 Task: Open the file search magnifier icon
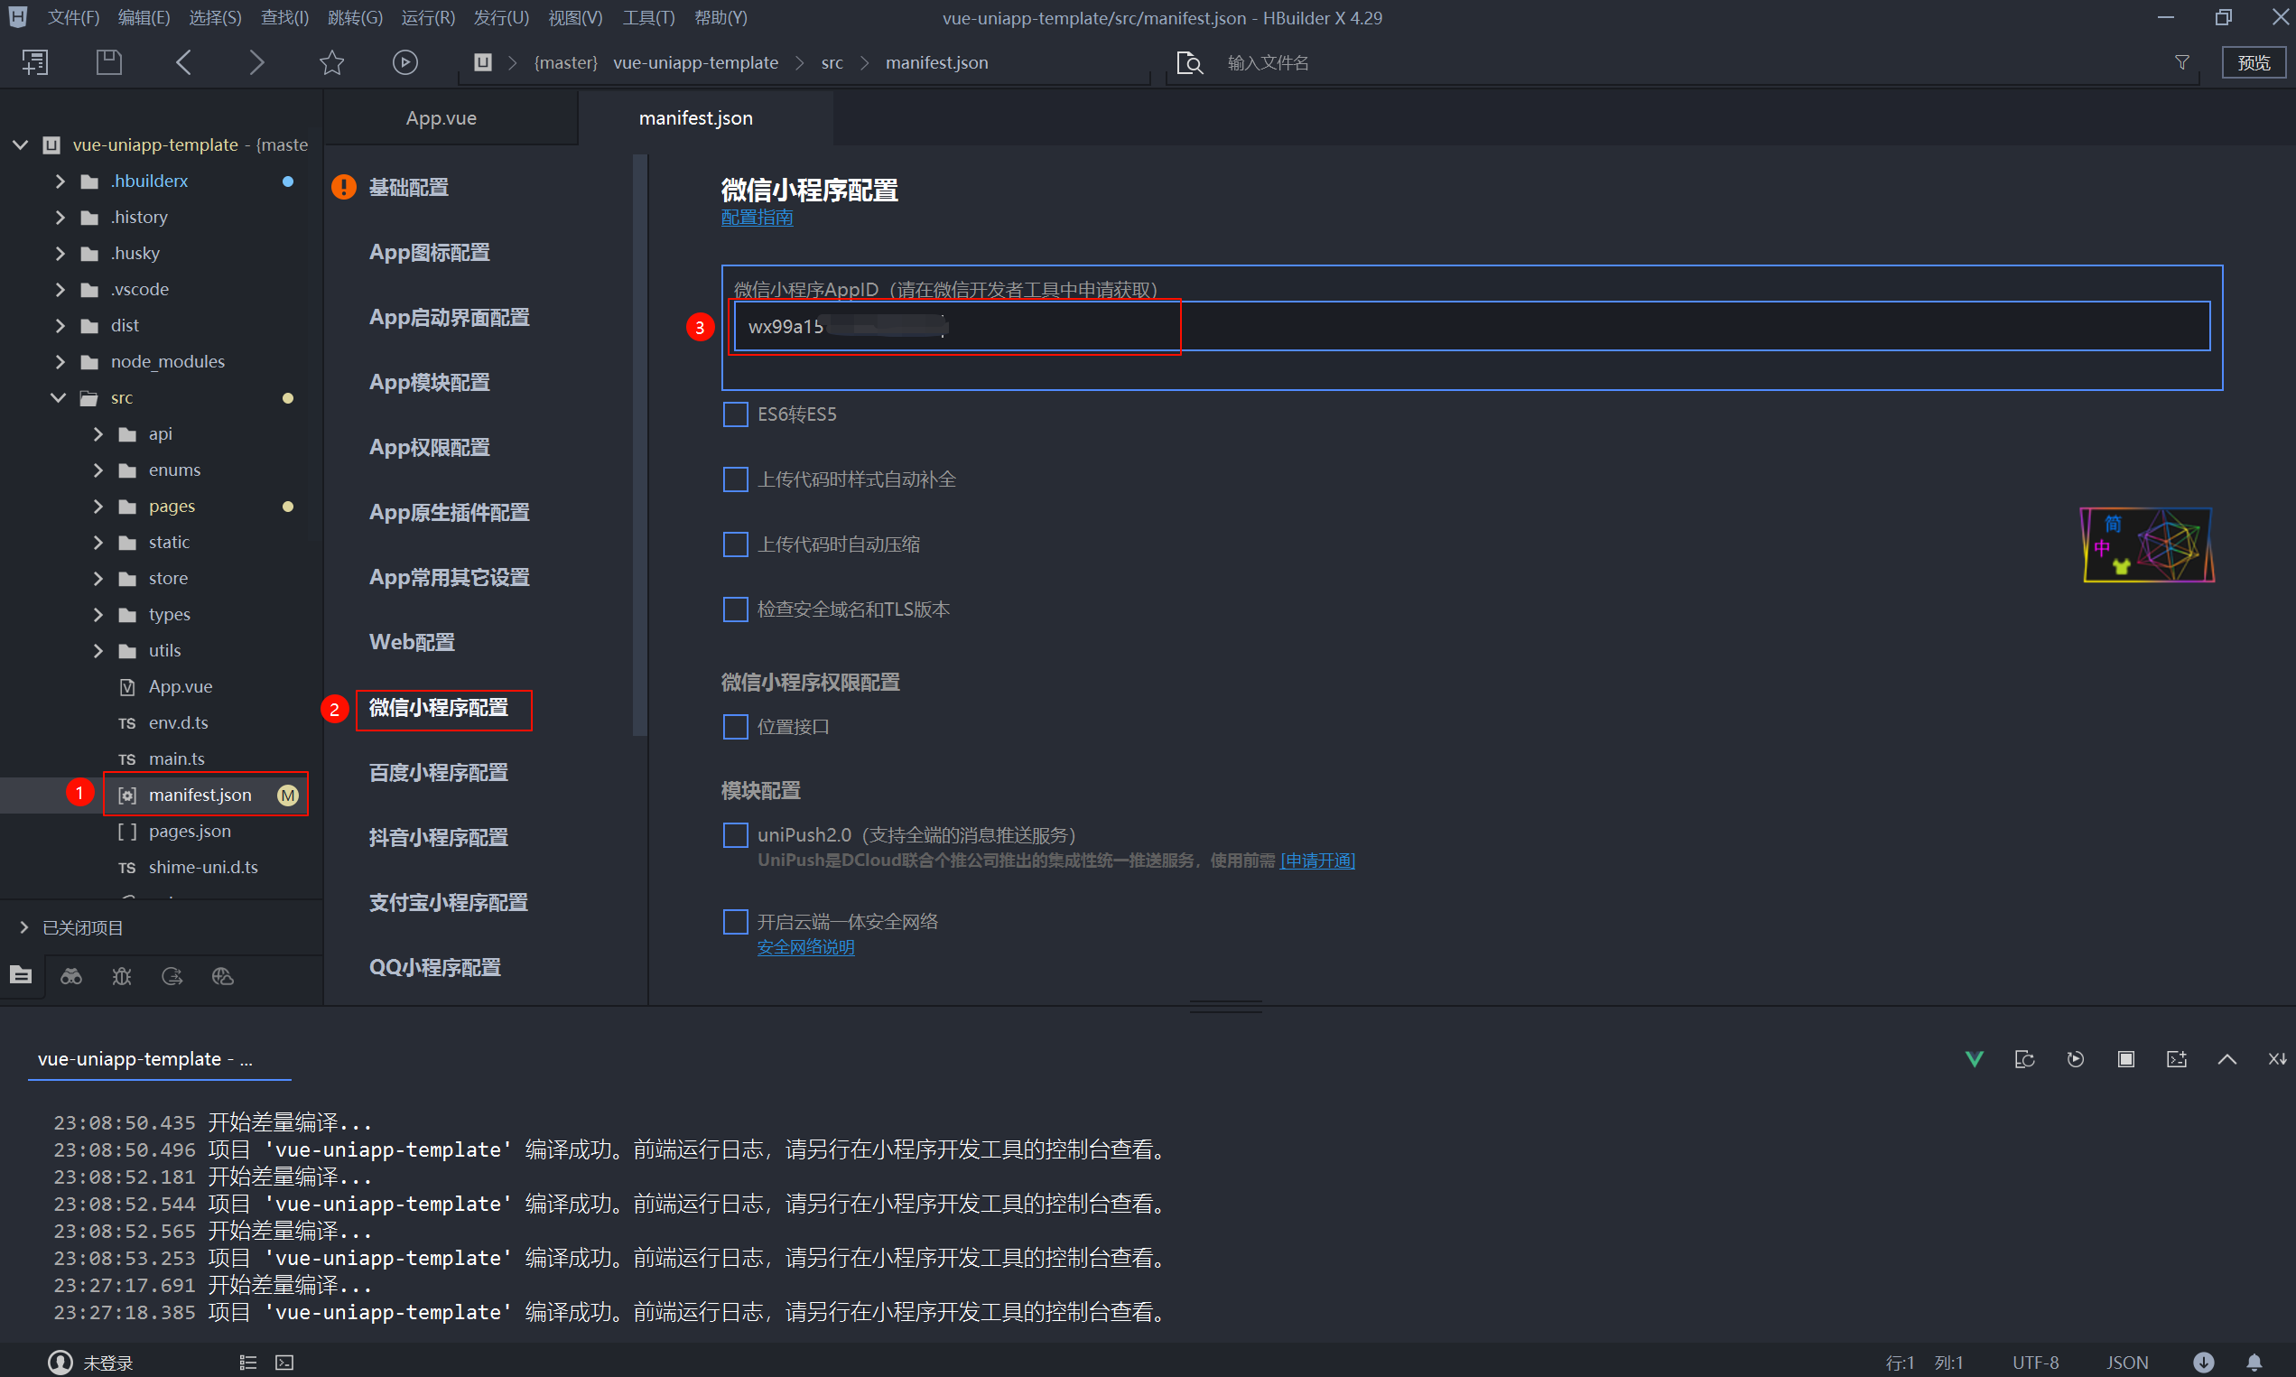tap(1188, 62)
